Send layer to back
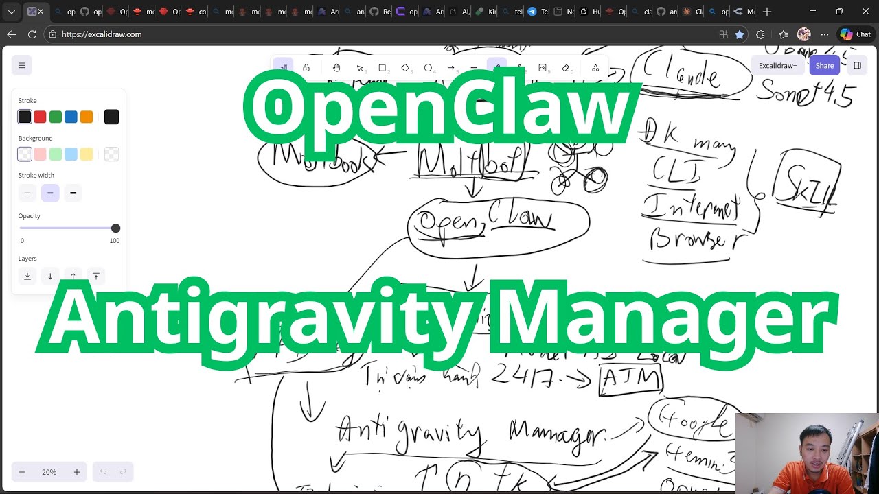The height and width of the screenshot is (494, 879). (x=27, y=276)
